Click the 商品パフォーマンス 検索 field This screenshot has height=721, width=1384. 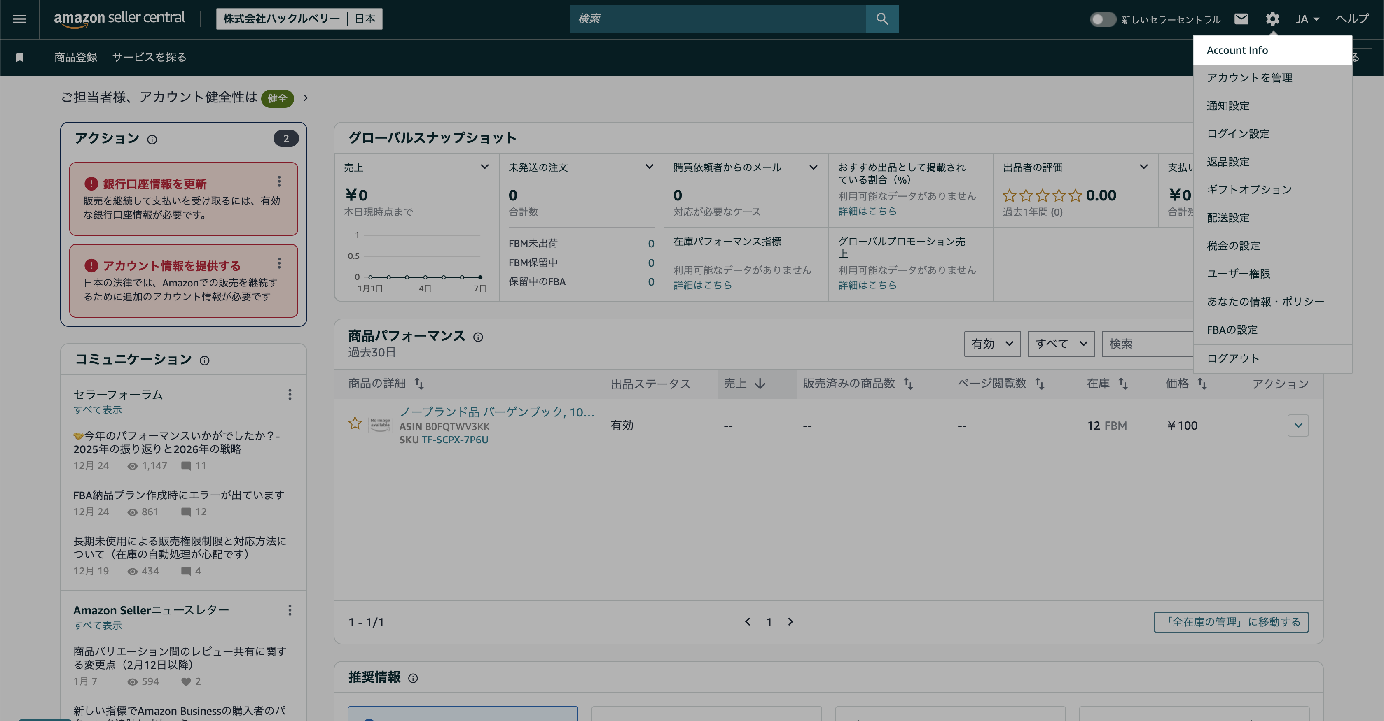(1148, 344)
